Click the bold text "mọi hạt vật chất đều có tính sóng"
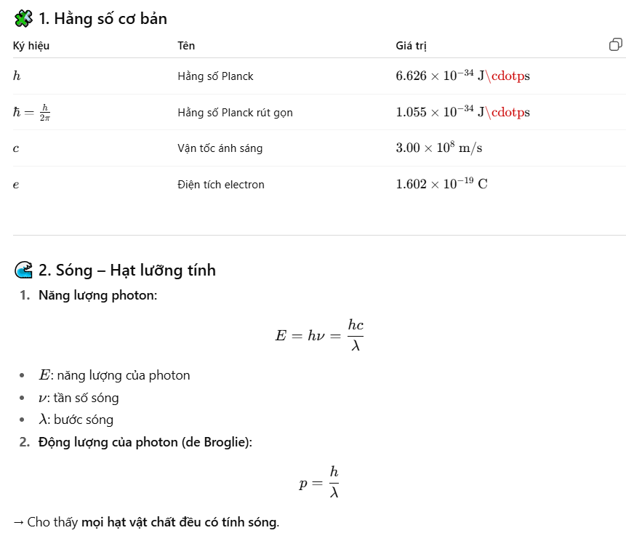Screen dimensions: 626x533 click(179, 522)
